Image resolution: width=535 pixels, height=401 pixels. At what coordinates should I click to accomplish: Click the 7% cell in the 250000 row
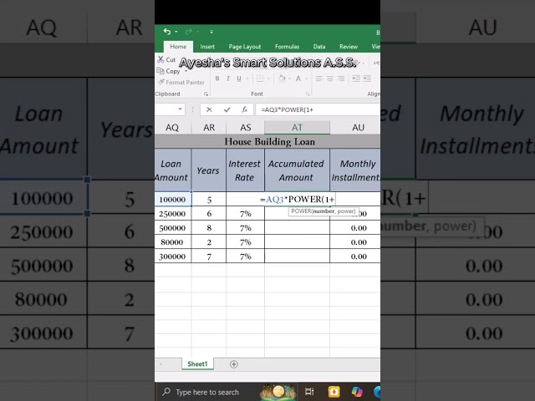point(245,214)
